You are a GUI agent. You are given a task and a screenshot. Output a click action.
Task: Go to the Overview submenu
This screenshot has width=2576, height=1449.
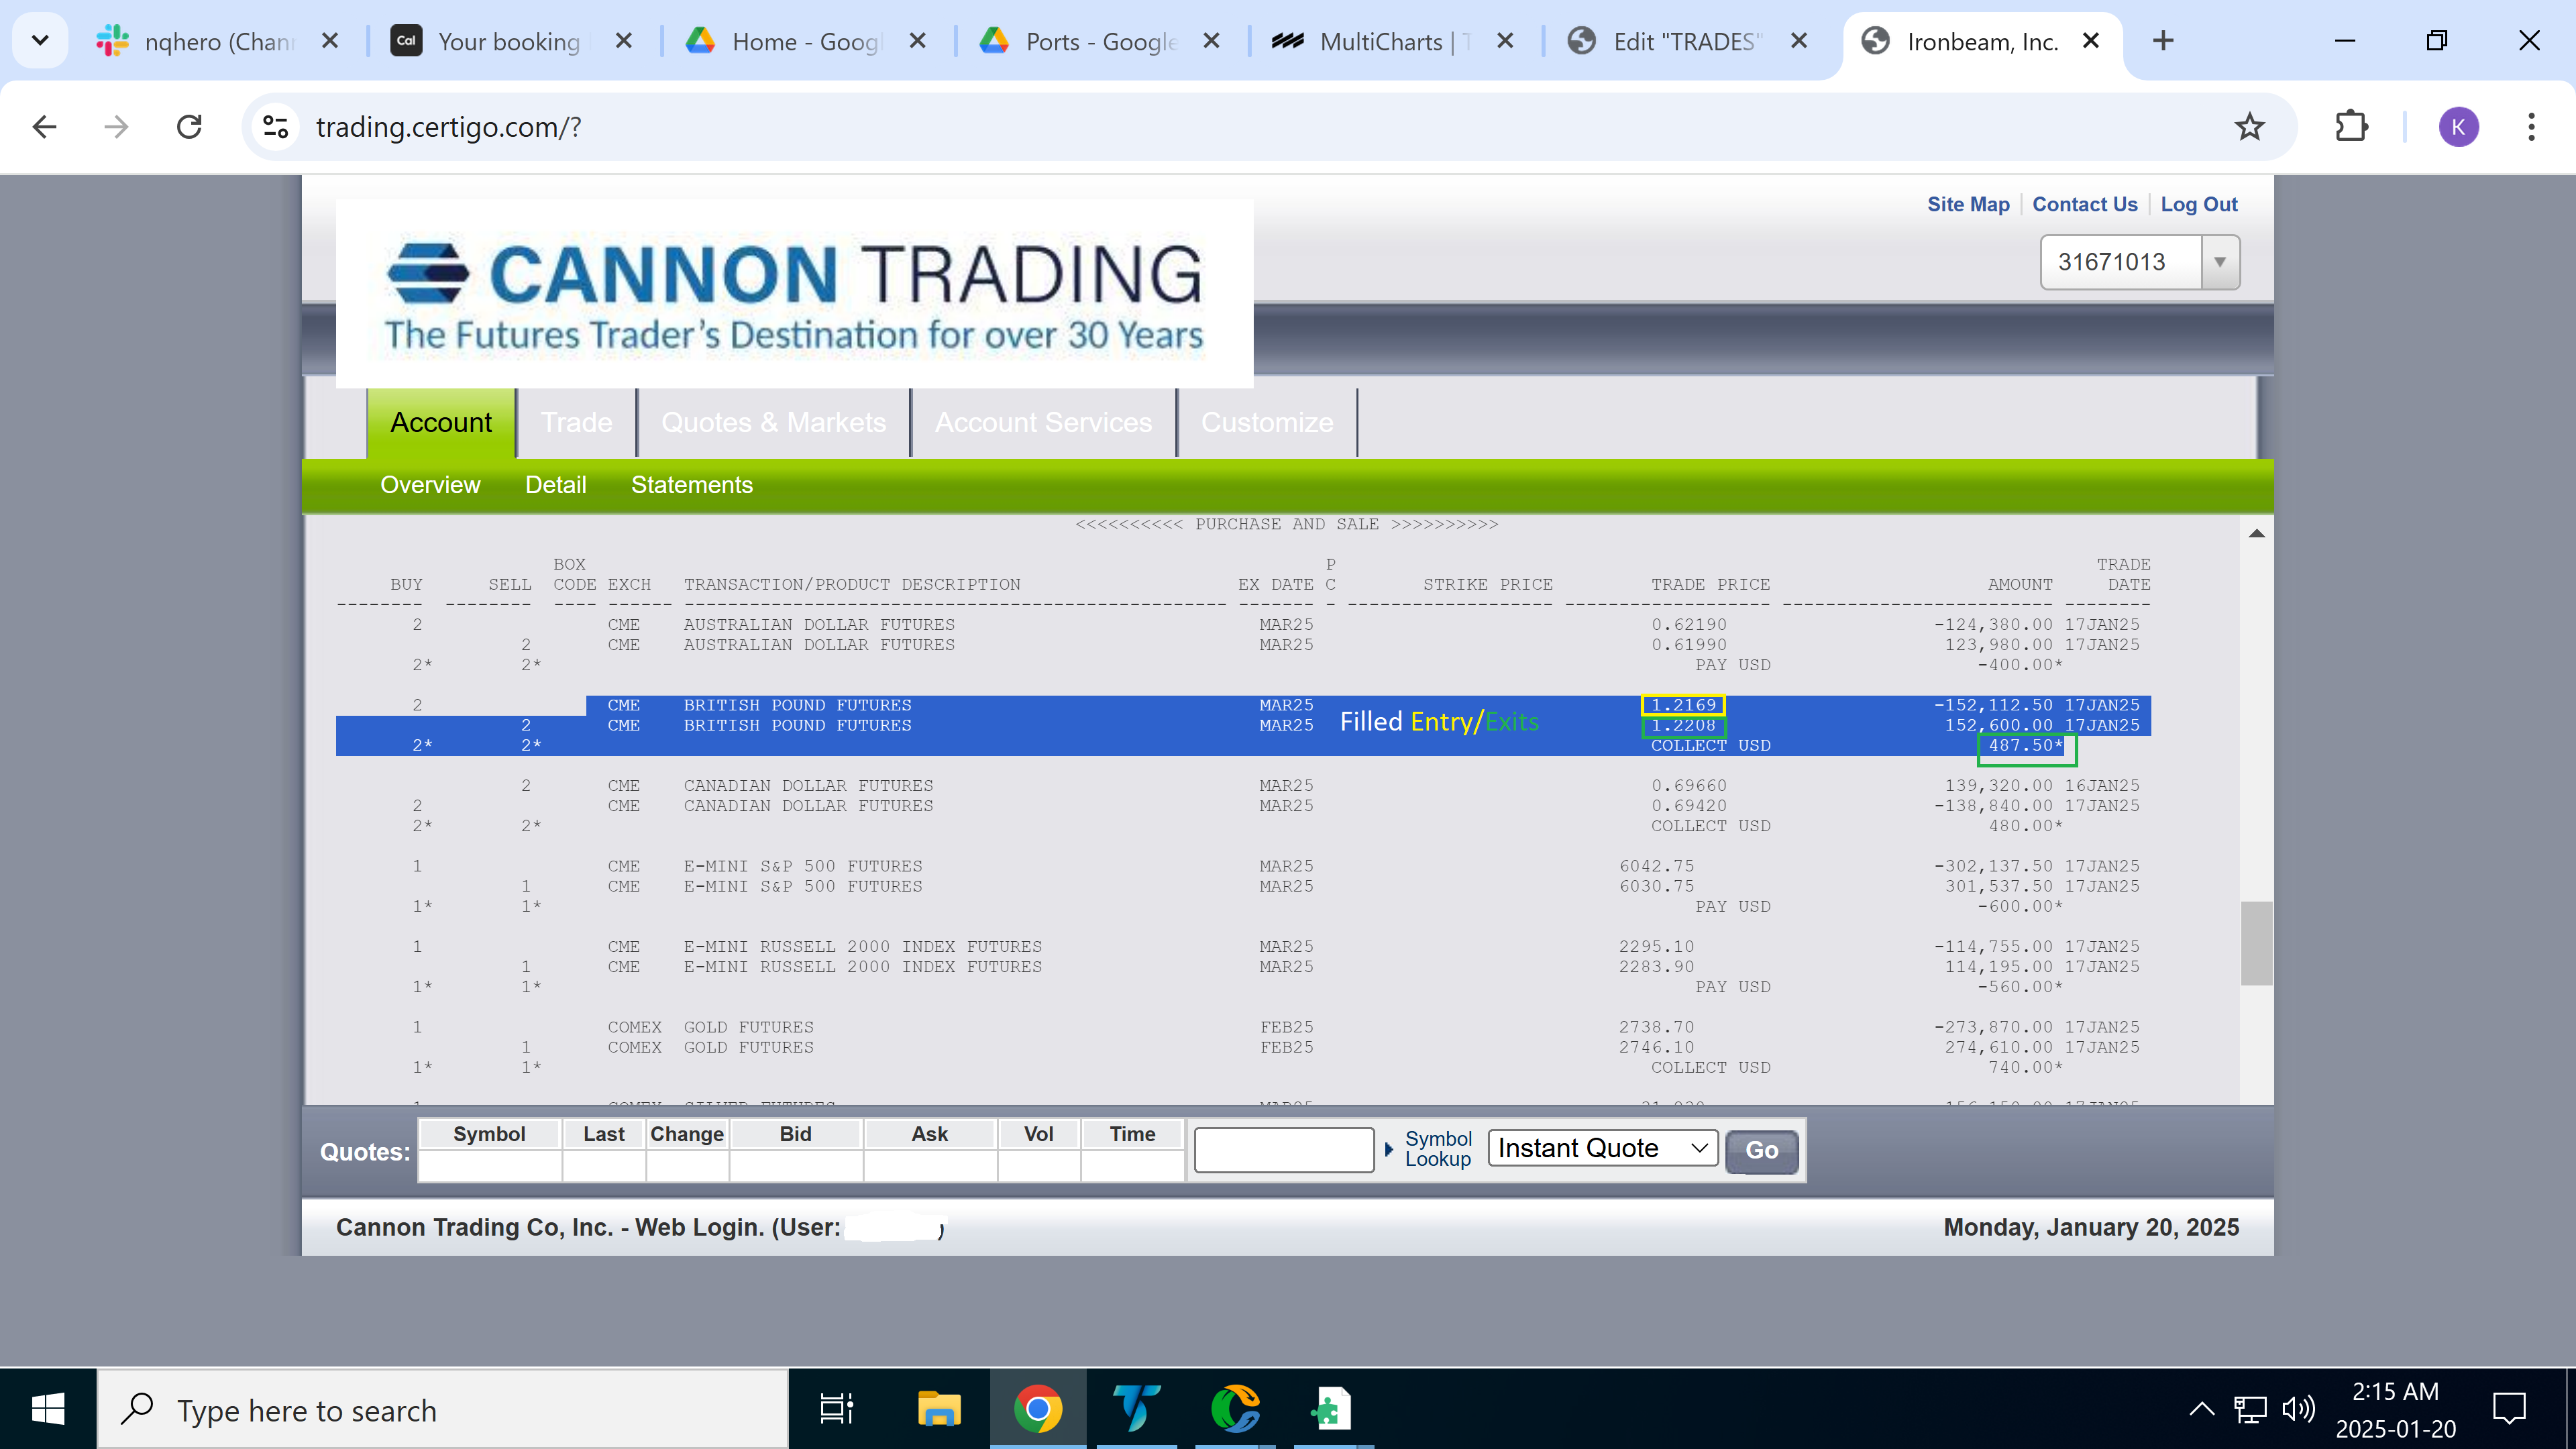[430, 485]
